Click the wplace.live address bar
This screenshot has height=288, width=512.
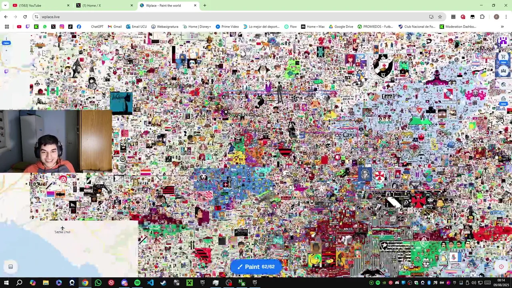point(232,17)
